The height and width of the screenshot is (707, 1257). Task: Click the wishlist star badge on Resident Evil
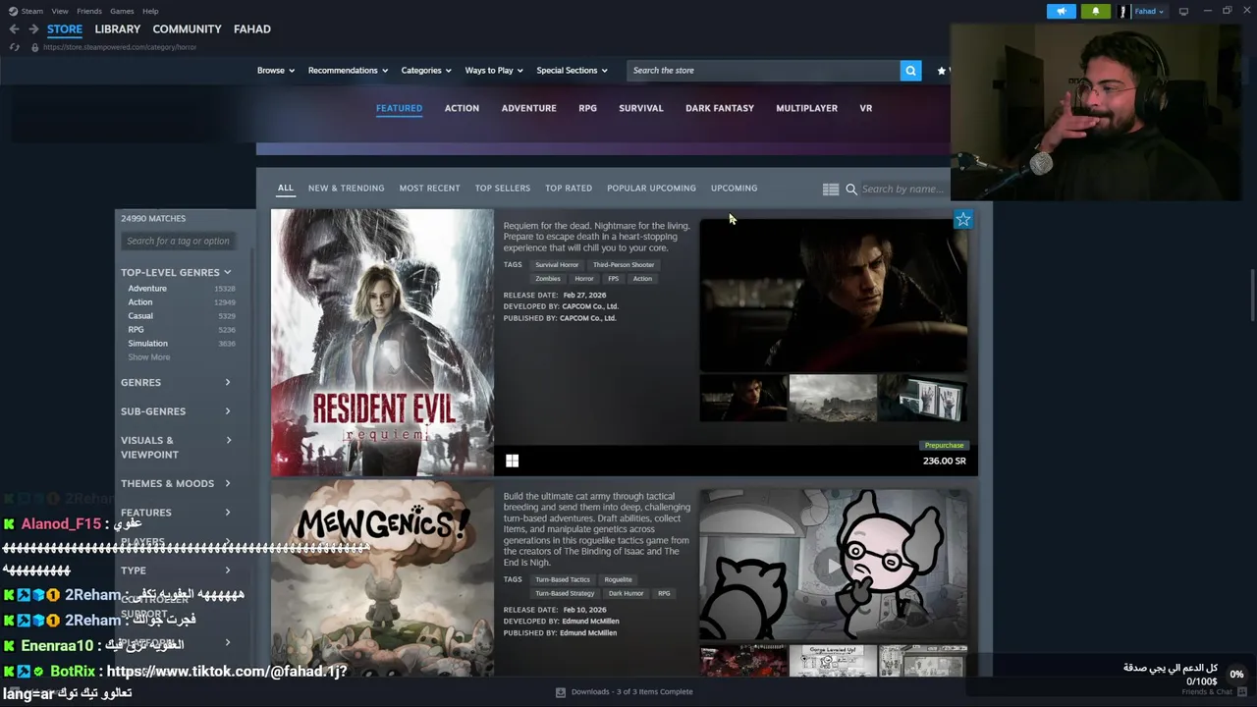tap(963, 220)
